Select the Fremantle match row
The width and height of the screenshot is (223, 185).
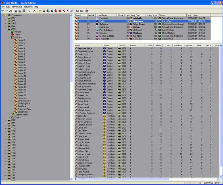tap(142, 39)
